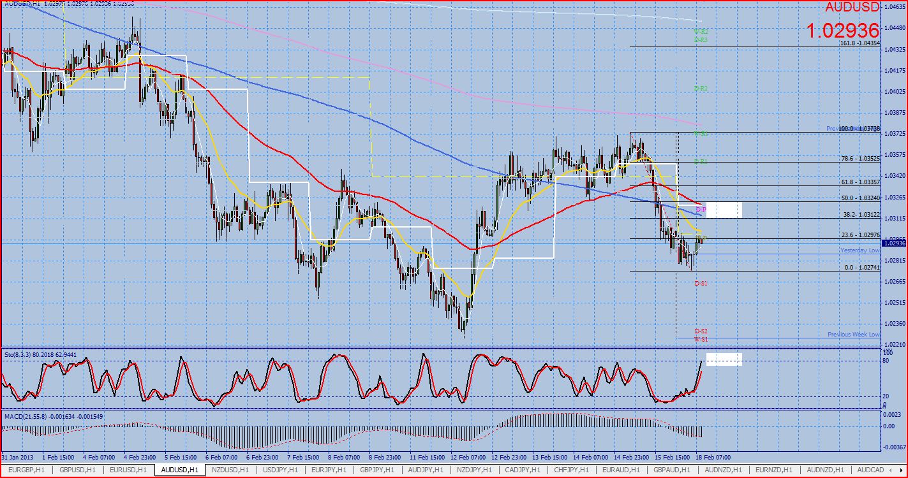Screen dimensions: 908x478
Task: Open the NZDUSD,H1 chart tab
Action: click(x=231, y=470)
